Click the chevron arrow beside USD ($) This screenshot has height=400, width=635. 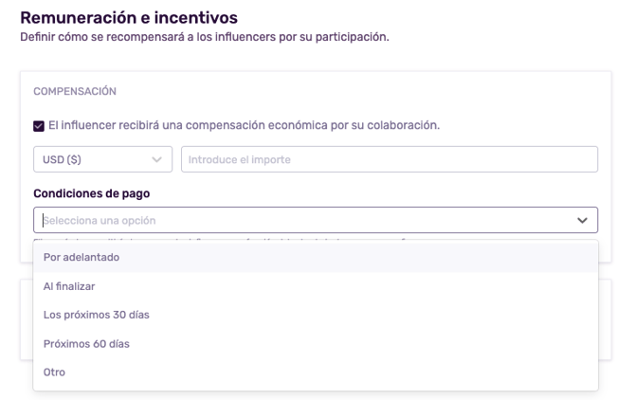156,159
